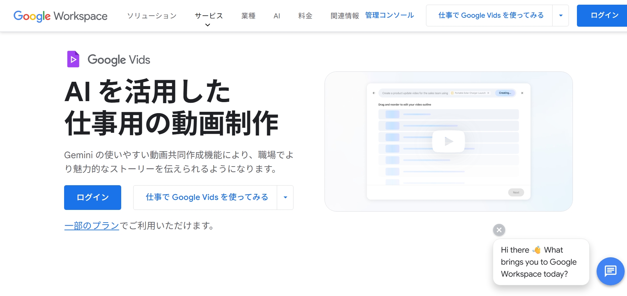This screenshot has width=627, height=296.
Task: Click the video preview thumbnail card
Action: click(x=448, y=141)
